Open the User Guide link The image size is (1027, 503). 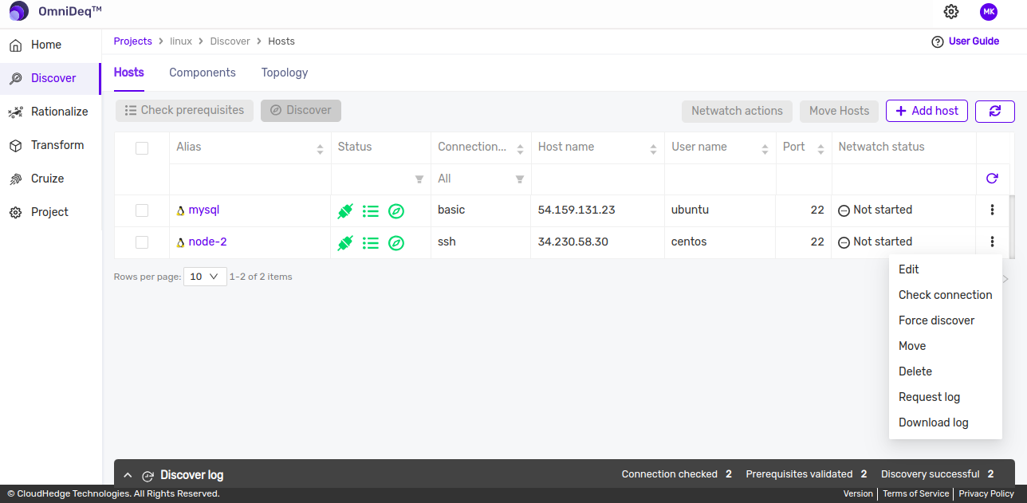tap(974, 41)
